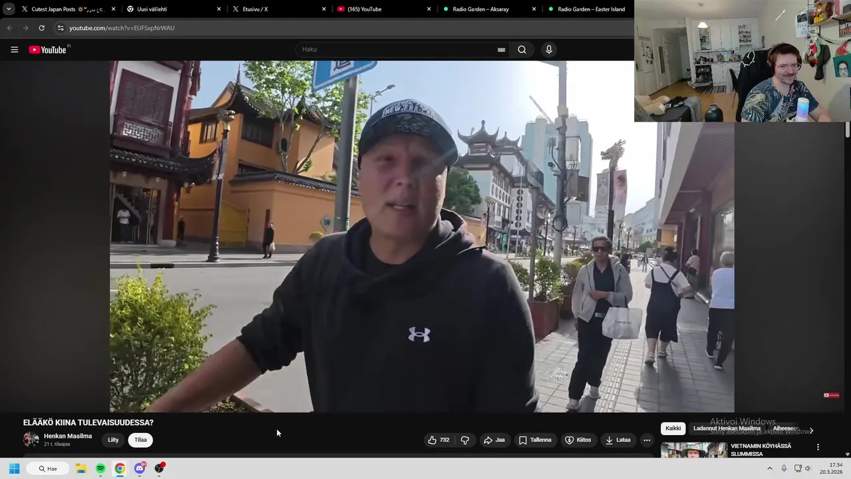Open network settings in system tray
The image size is (851, 479).
798,468
